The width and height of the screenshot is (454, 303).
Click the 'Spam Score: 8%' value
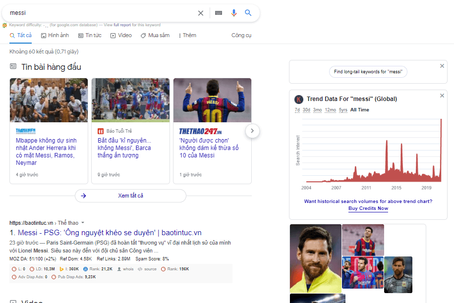tap(152, 259)
